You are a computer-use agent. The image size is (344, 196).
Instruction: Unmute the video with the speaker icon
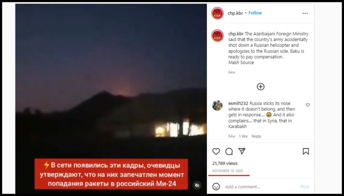[x=197, y=185]
